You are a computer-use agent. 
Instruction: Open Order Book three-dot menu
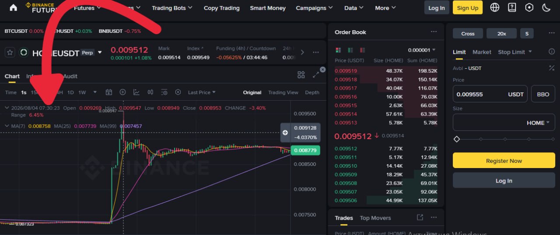[x=434, y=32]
